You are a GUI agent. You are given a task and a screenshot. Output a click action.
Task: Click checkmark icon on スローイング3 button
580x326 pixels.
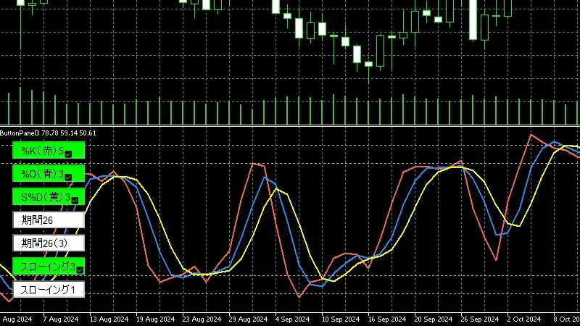80,269
